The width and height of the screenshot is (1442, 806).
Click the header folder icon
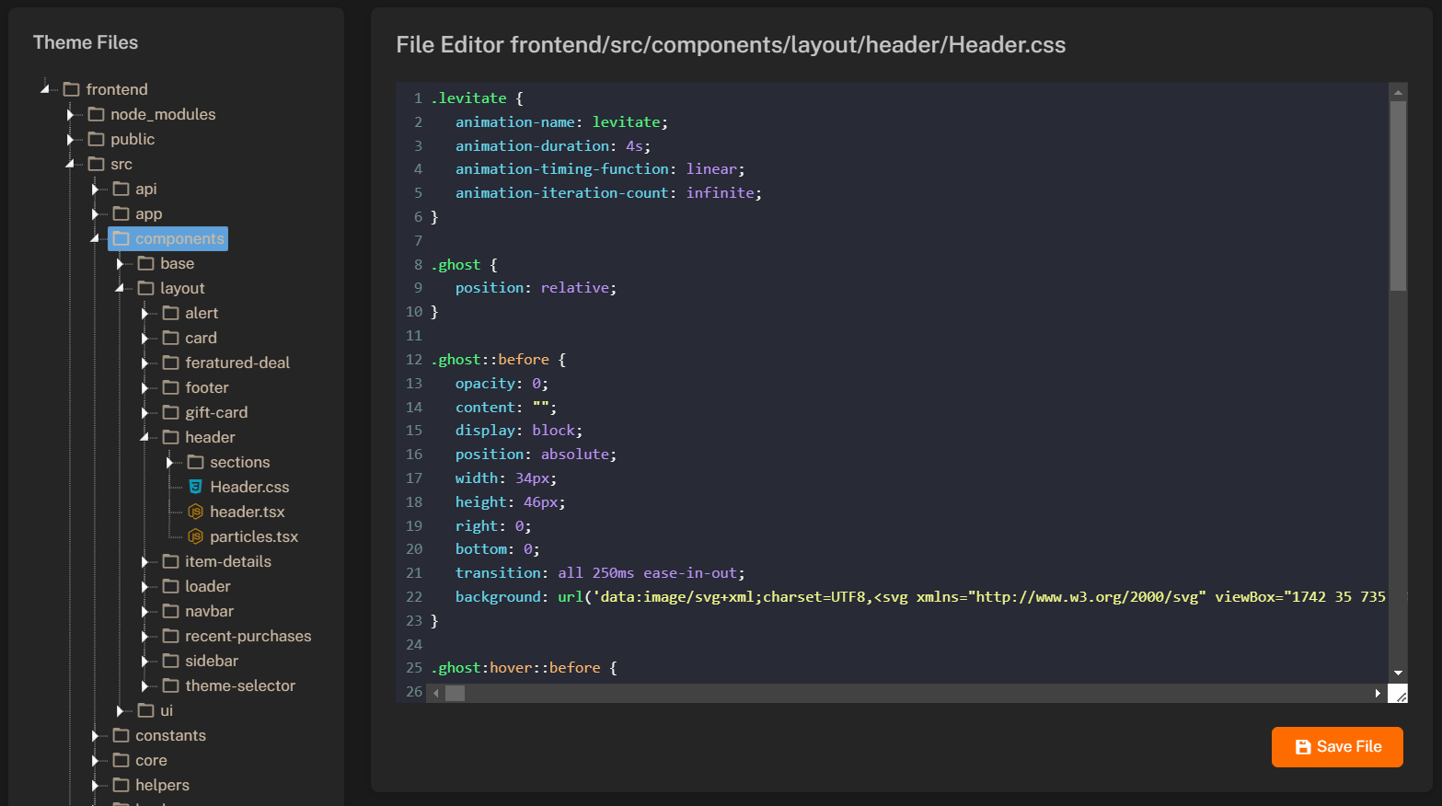click(x=170, y=437)
